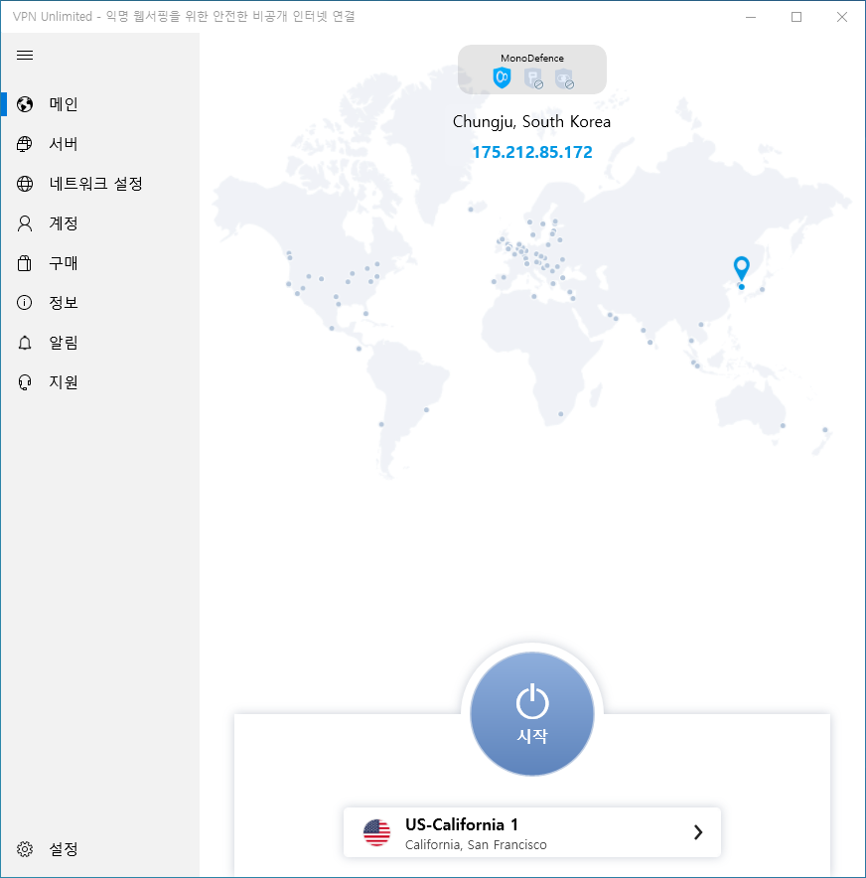Click the person icon beside 계정
Screen dimensions: 866x878
(25, 223)
